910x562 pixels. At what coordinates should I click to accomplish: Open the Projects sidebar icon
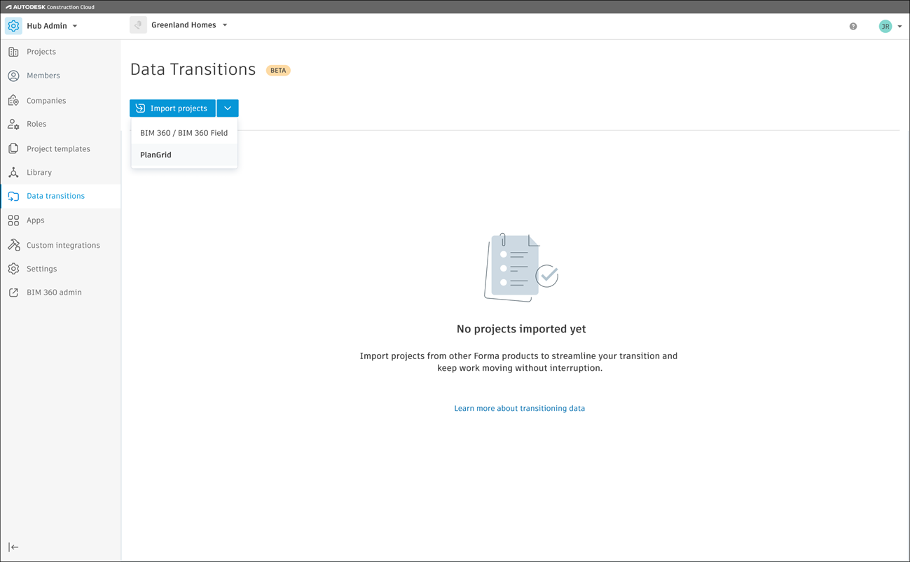(x=13, y=52)
